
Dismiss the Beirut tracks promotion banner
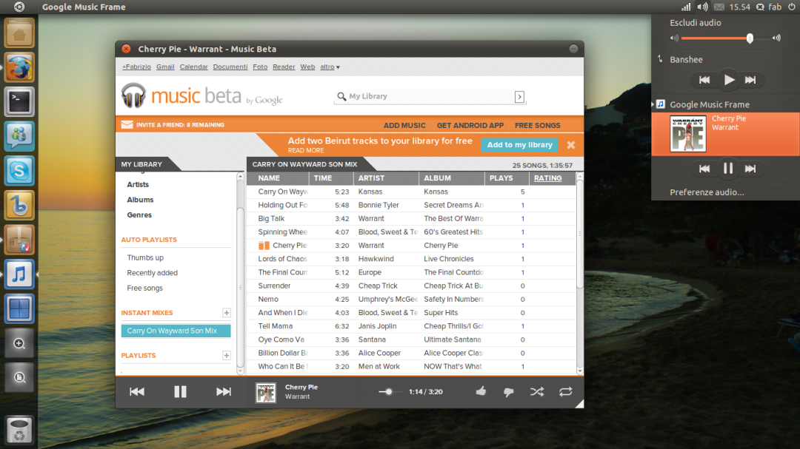pyautogui.click(x=571, y=145)
